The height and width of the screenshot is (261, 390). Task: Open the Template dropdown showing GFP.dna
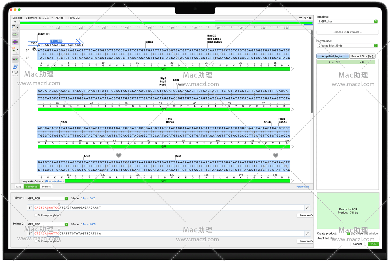coord(347,22)
